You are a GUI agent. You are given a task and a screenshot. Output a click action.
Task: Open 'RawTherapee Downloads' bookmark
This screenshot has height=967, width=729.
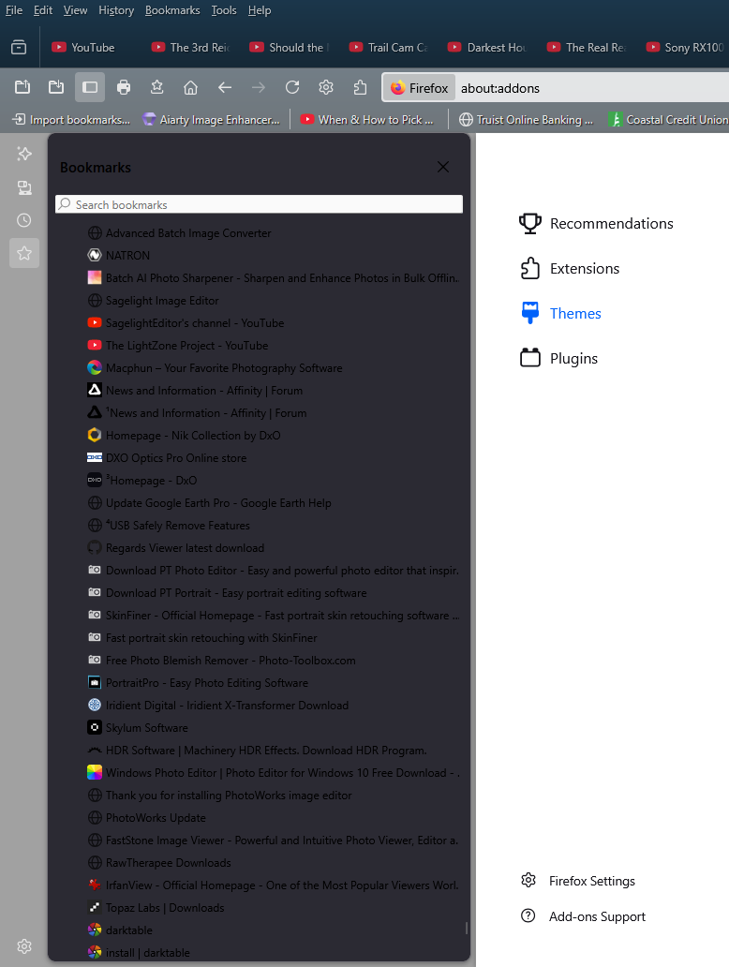tap(159, 863)
